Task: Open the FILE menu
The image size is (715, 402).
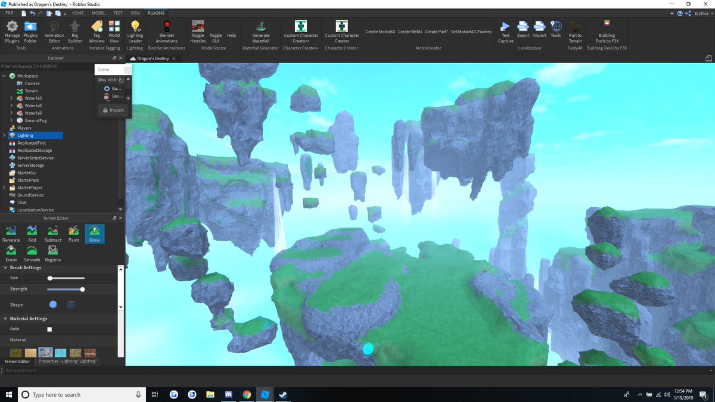Action: click(10, 13)
